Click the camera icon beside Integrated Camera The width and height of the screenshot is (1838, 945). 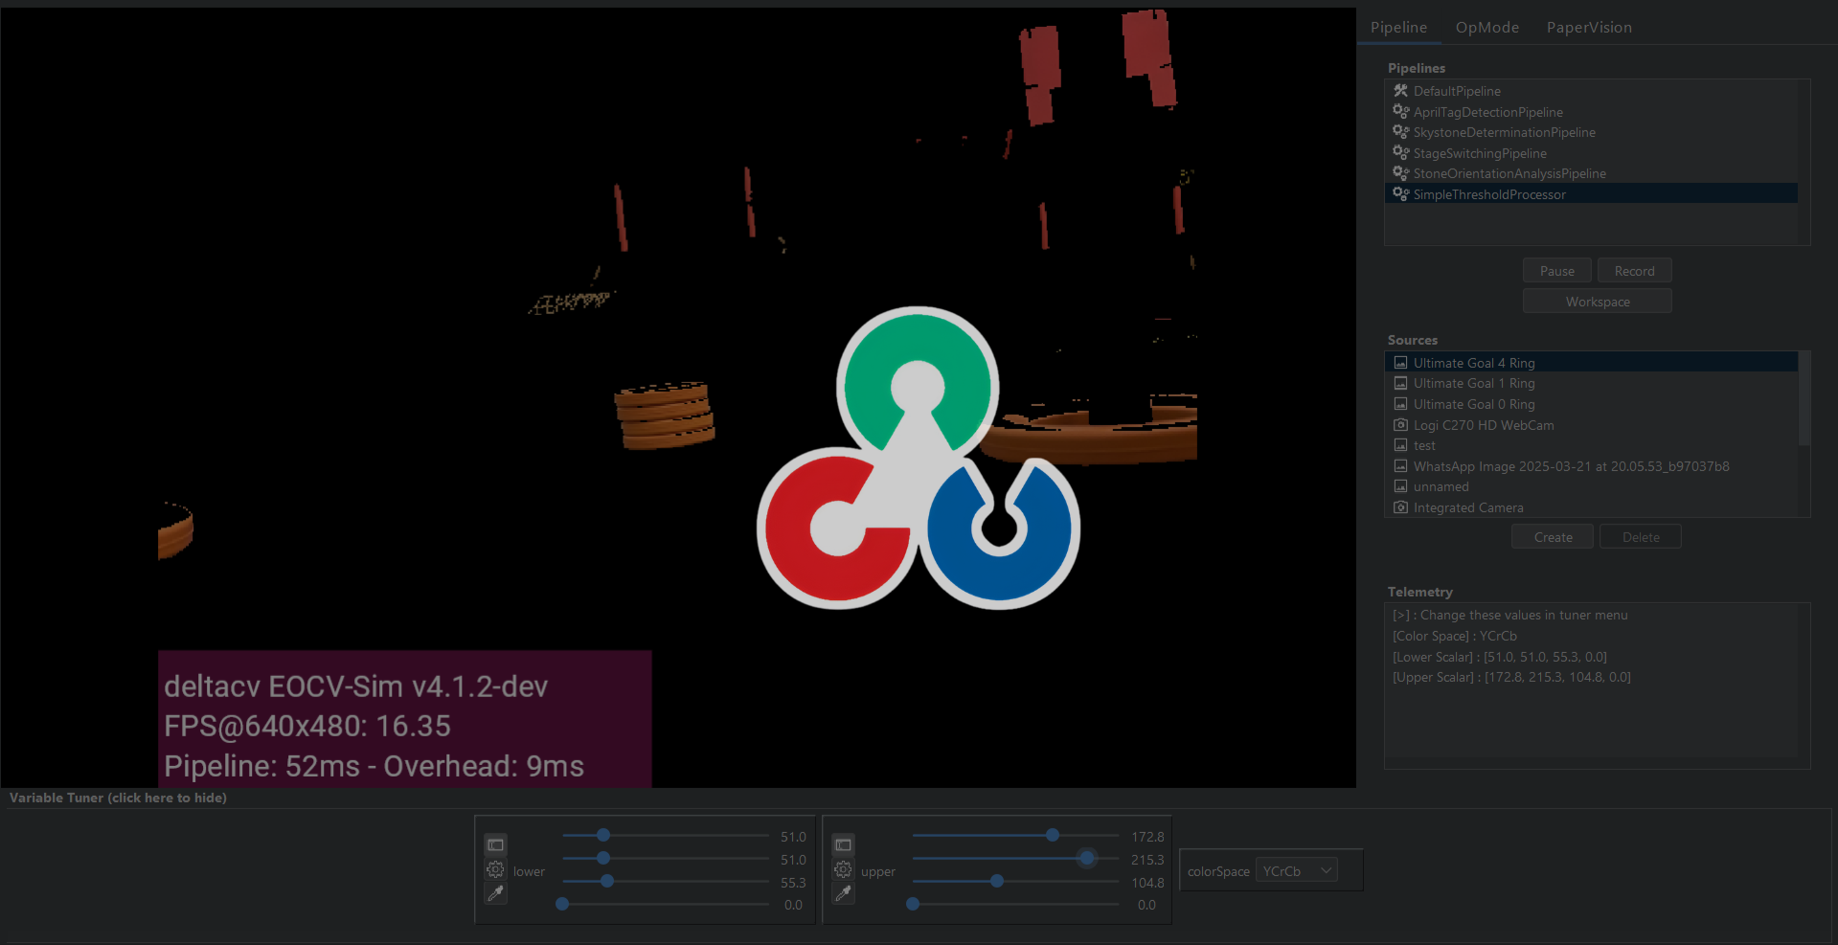tap(1400, 507)
